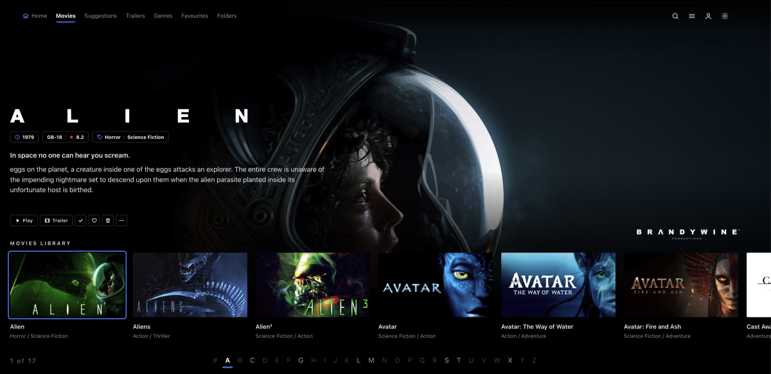Click the trash delete icon

tap(108, 220)
